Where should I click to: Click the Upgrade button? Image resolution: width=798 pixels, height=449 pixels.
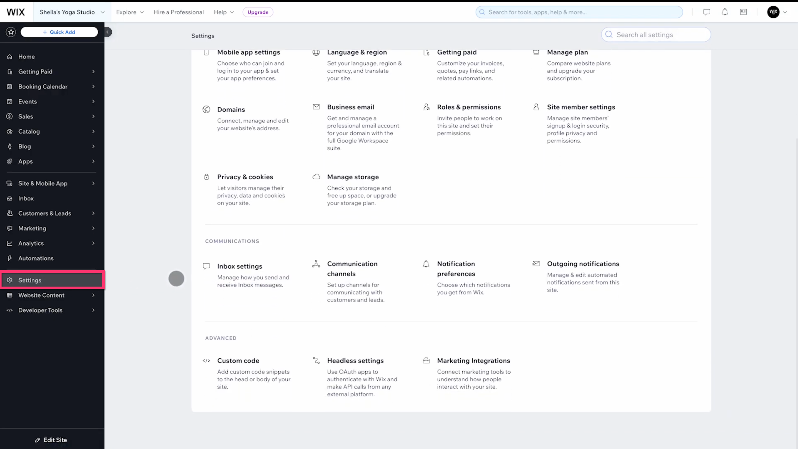pos(258,12)
